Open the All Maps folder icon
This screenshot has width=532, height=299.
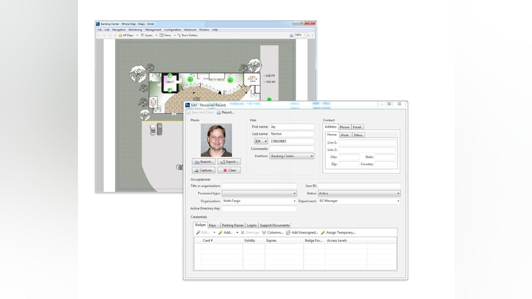(120, 35)
